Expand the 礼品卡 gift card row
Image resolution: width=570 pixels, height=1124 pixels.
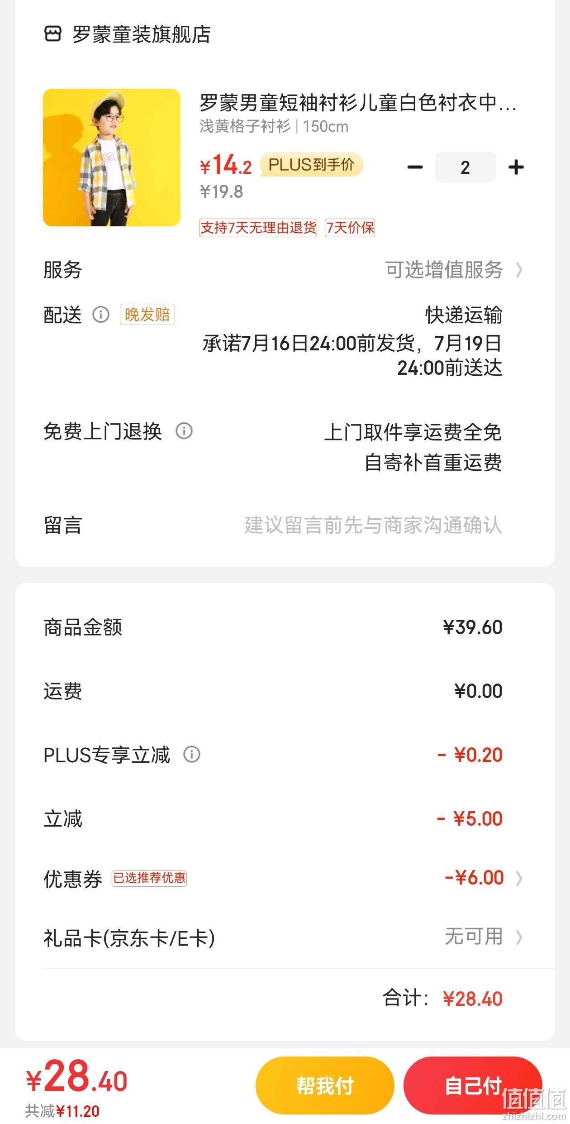283,937
